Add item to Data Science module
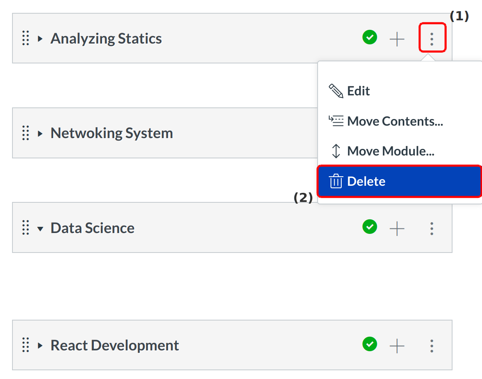482x379 pixels. click(397, 228)
